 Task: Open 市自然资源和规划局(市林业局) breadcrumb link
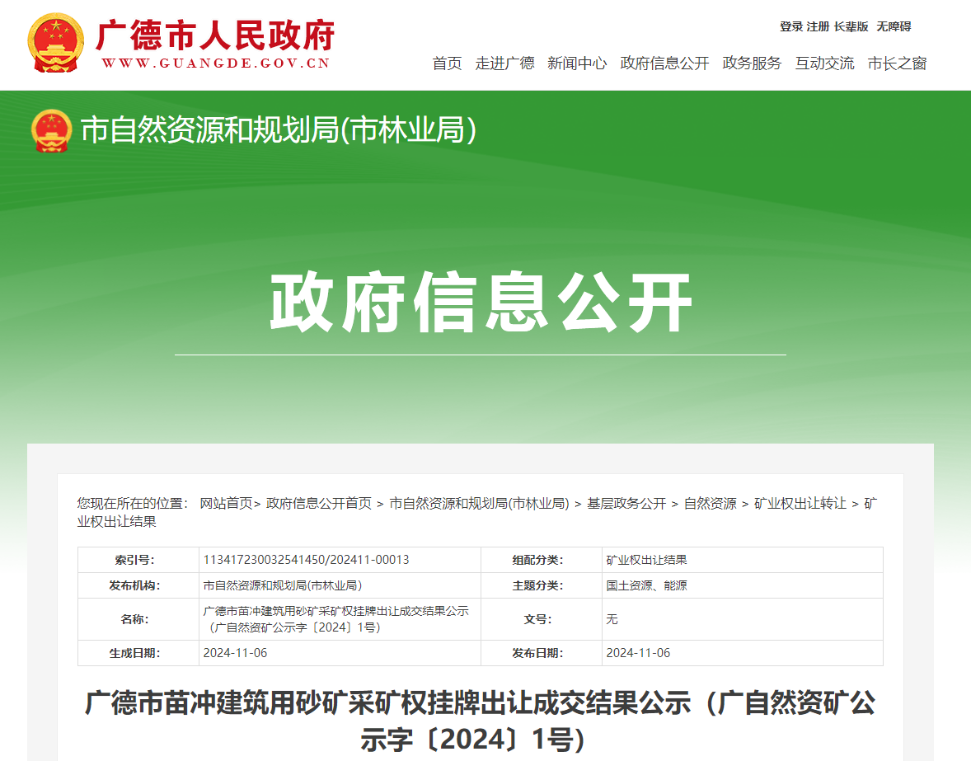(479, 503)
